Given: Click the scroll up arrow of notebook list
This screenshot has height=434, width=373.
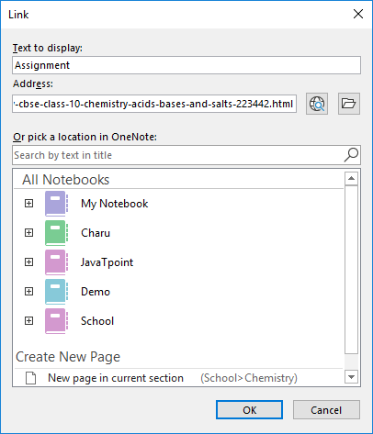Looking at the screenshot, I should coord(351,178).
